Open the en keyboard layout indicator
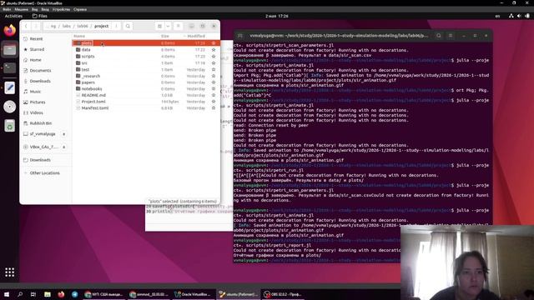 click(x=497, y=16)
